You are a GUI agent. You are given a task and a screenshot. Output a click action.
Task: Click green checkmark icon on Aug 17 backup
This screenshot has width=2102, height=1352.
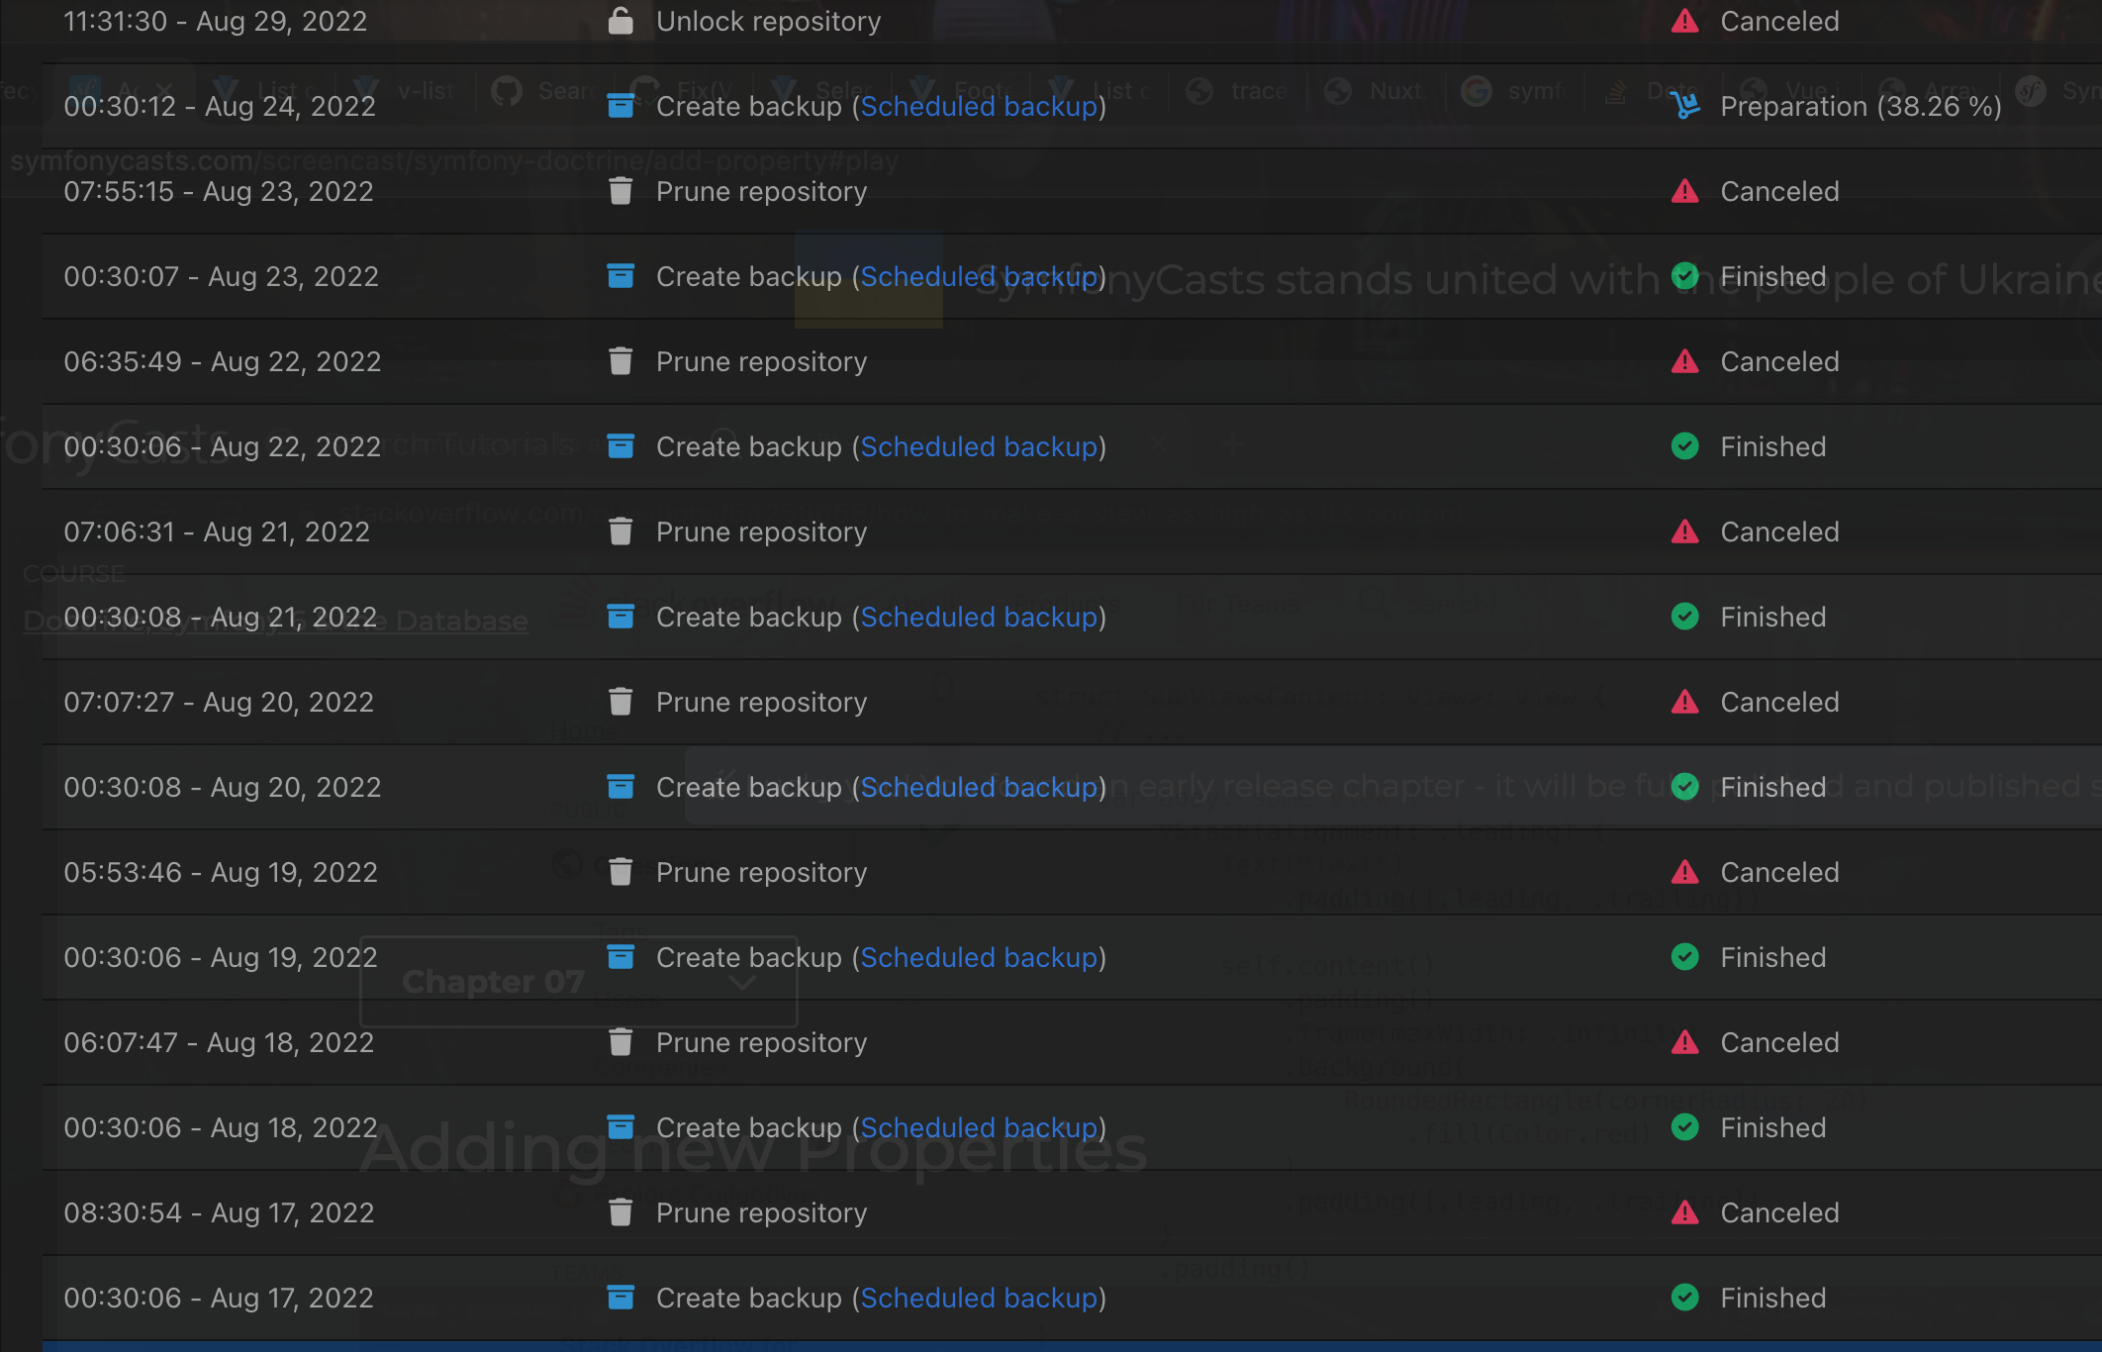click(x=1684, y=1298)
